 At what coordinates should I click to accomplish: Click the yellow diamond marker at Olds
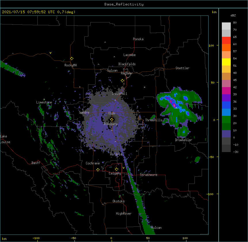(x=112, y=120)
